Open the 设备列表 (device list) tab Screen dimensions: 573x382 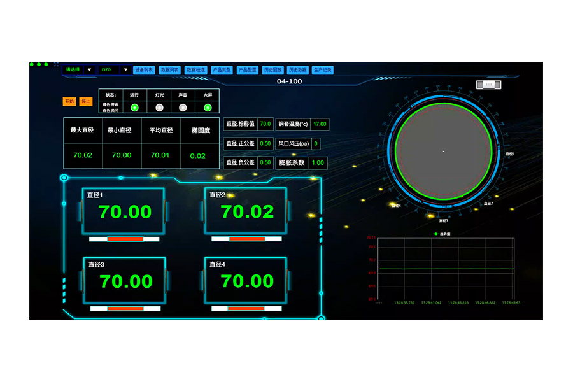144,70
